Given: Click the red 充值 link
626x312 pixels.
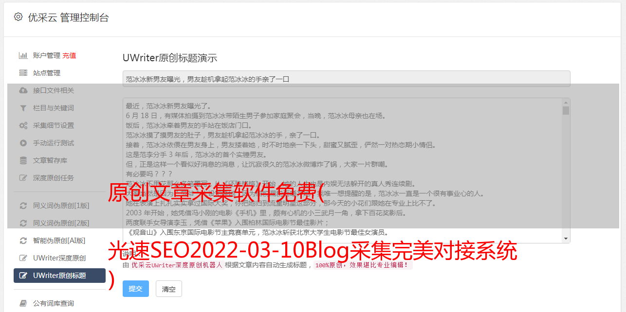Looking at the screenshot, I should pyautogui.click(x=69, y=55).
